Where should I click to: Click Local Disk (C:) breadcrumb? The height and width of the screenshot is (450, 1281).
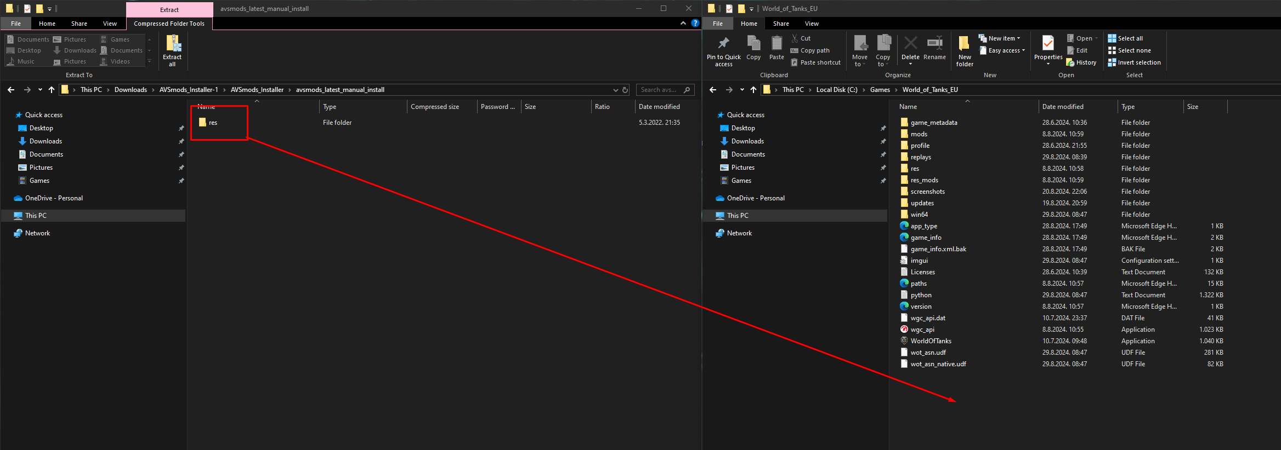coord(837,90)
